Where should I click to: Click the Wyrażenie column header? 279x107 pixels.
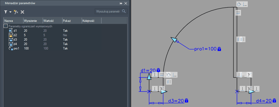(33, 21)
